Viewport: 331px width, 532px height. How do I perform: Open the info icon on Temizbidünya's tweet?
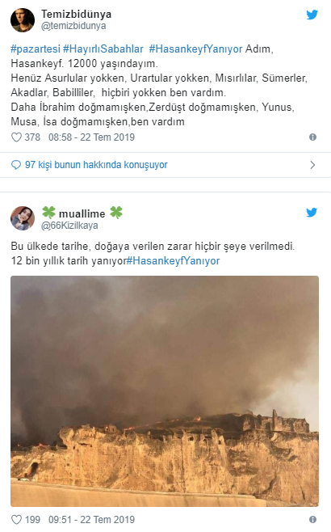(x=312, y=137)
